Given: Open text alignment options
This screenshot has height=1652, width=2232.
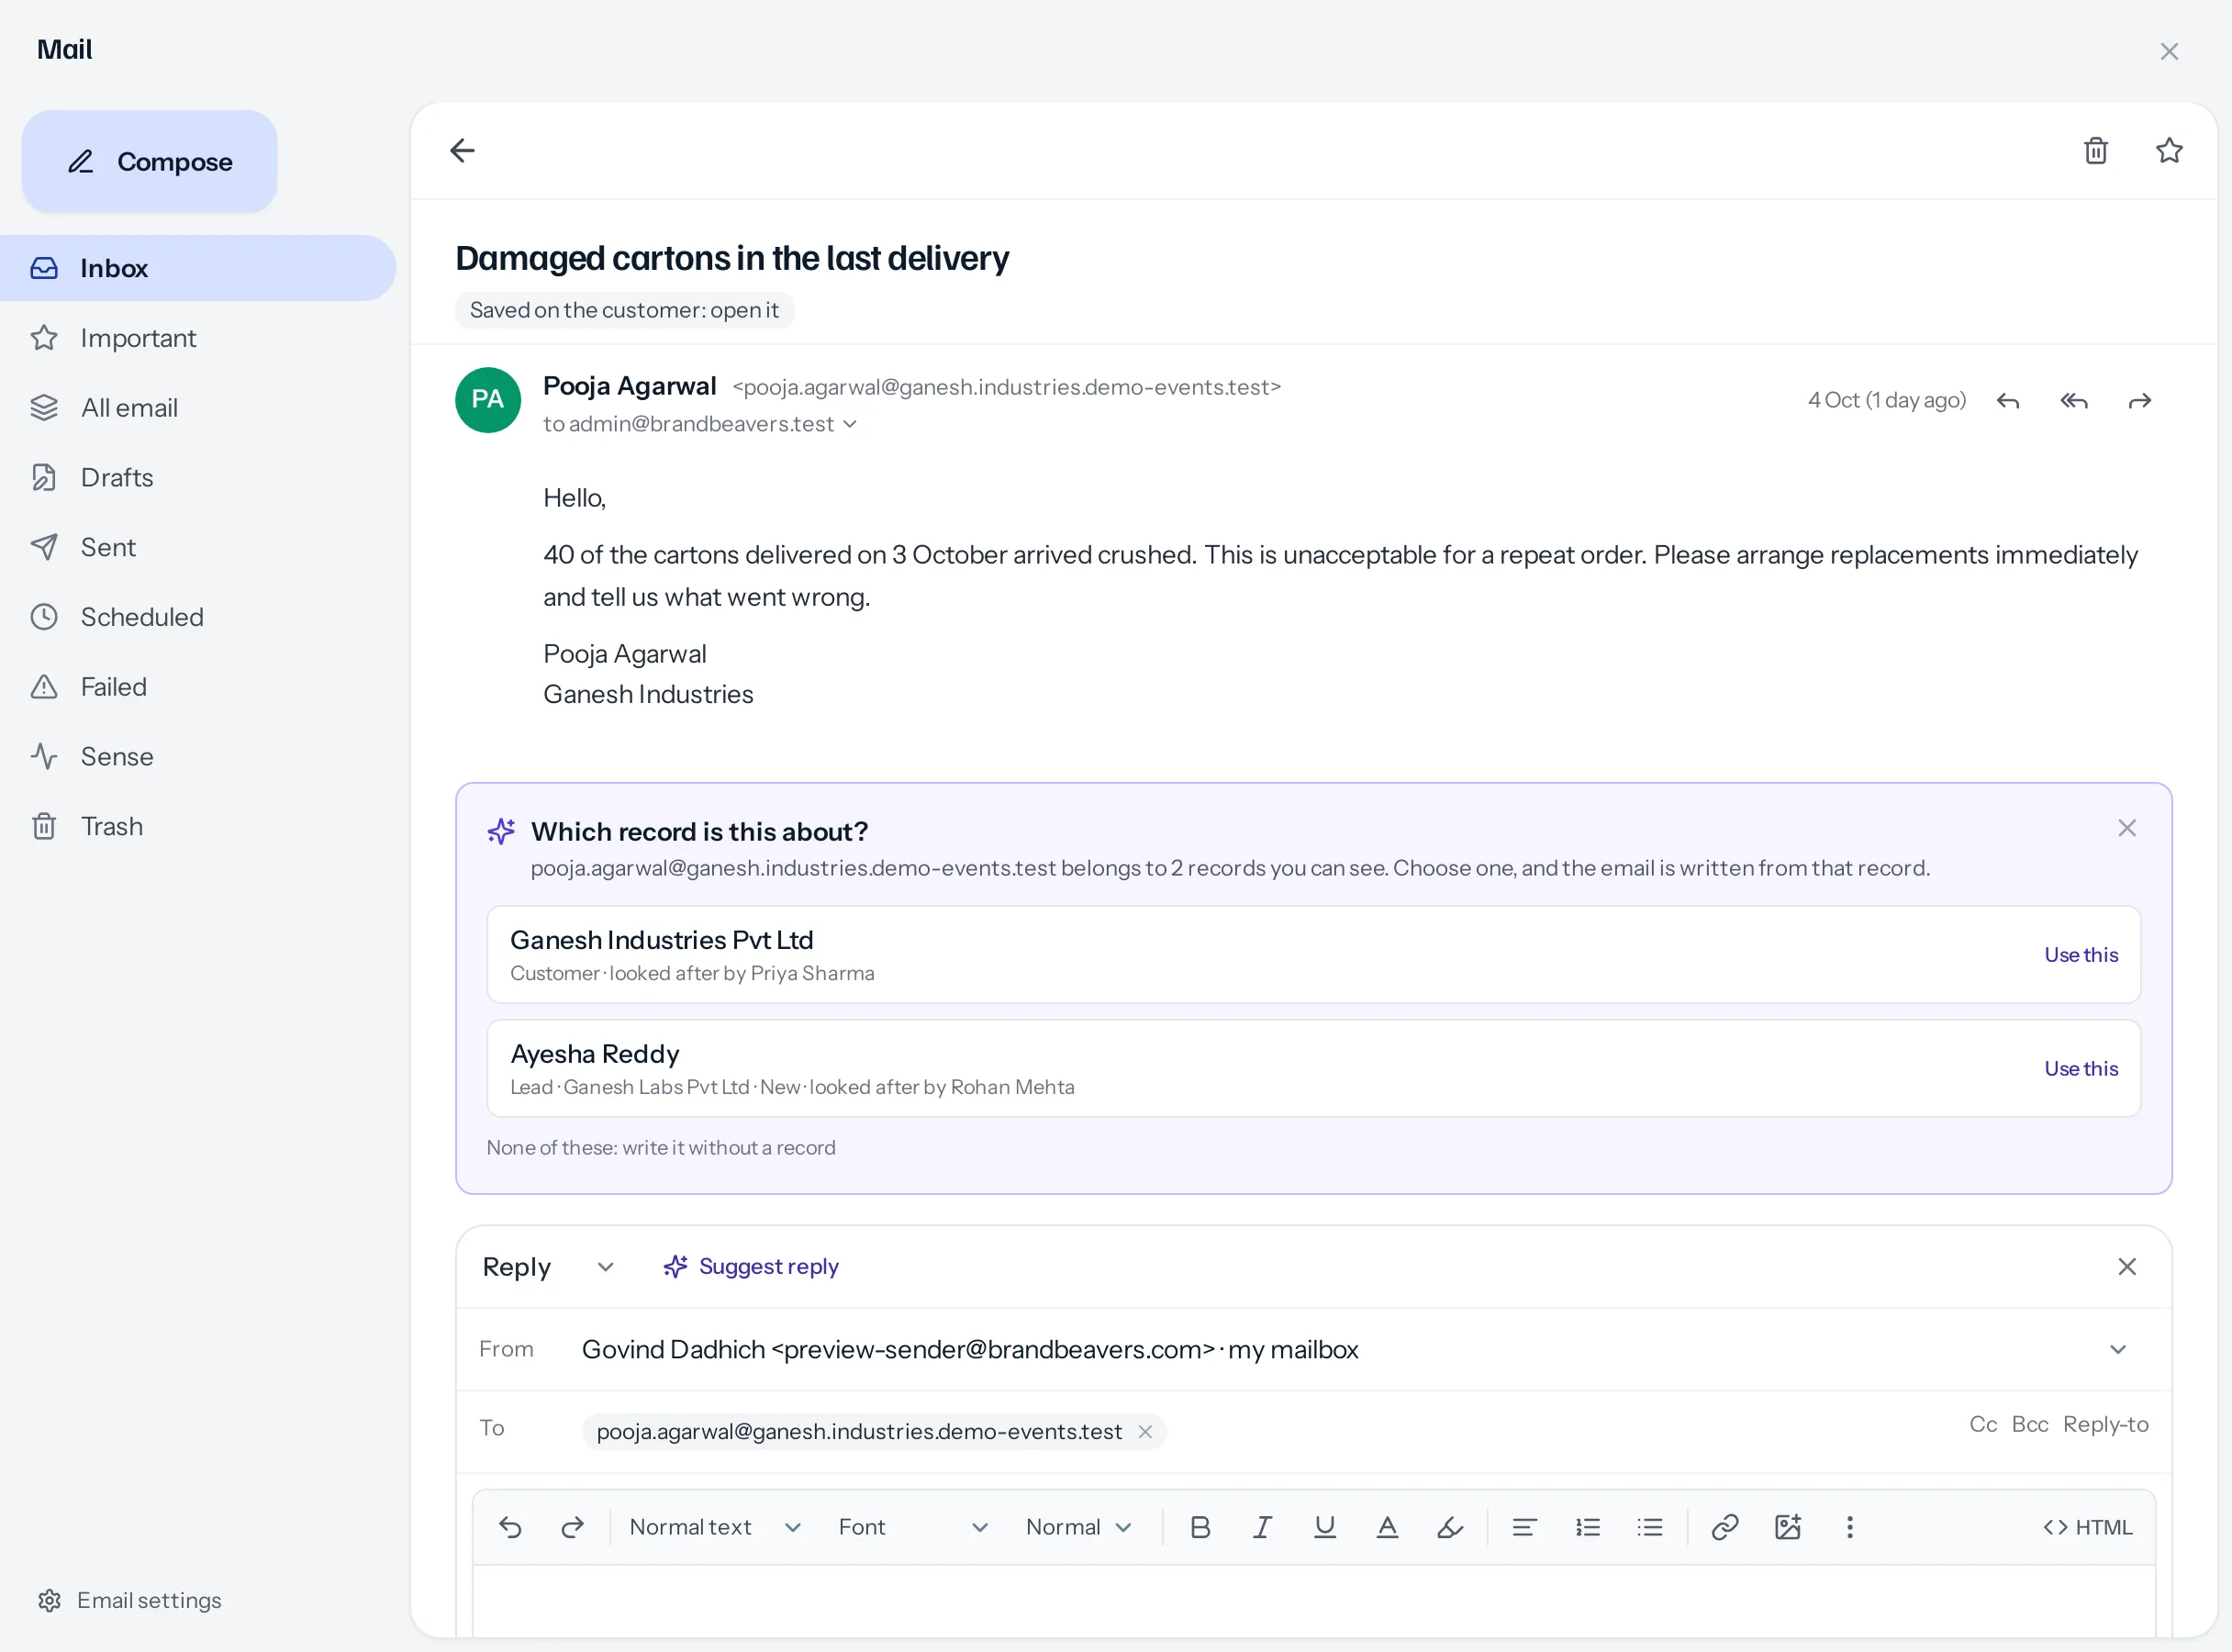Looking at the screenshot, I should pyautogui.click(x=1524, y=1527).
